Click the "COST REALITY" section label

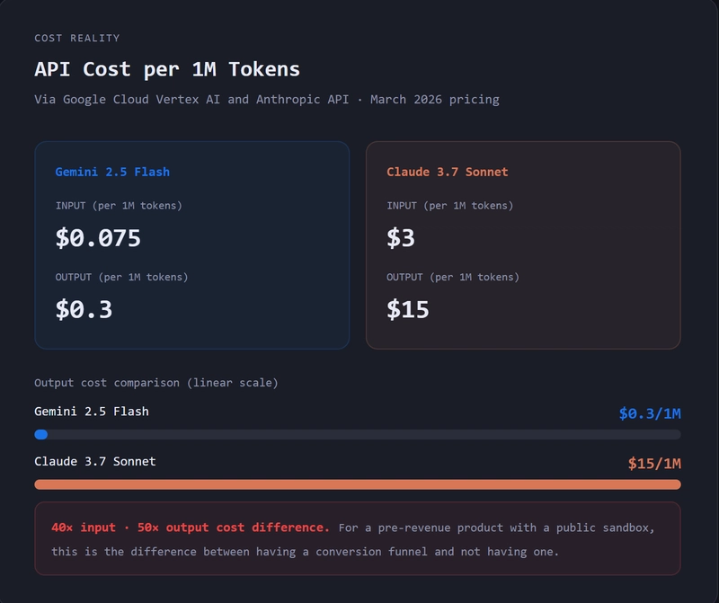77,39
